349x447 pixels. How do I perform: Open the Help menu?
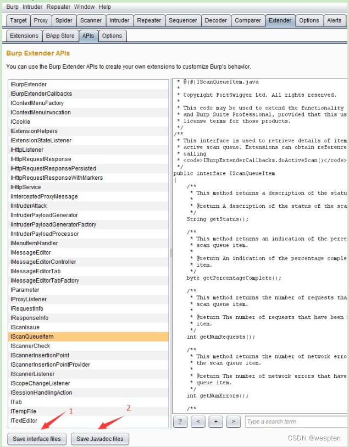[x=105, y=7]
